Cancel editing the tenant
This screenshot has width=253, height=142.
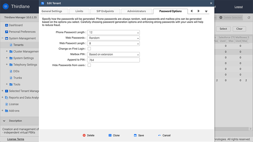click(164, 135)
